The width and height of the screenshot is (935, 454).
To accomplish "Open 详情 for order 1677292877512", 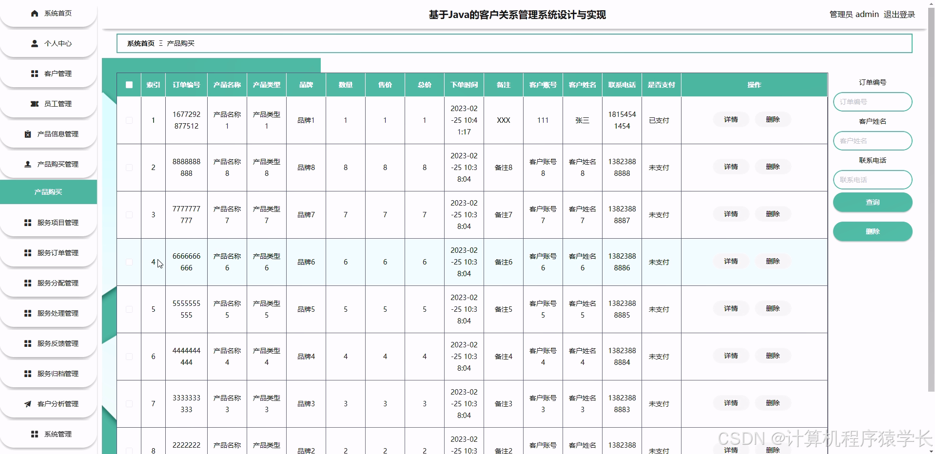I will pyautogui.click(x=731, y=119).
